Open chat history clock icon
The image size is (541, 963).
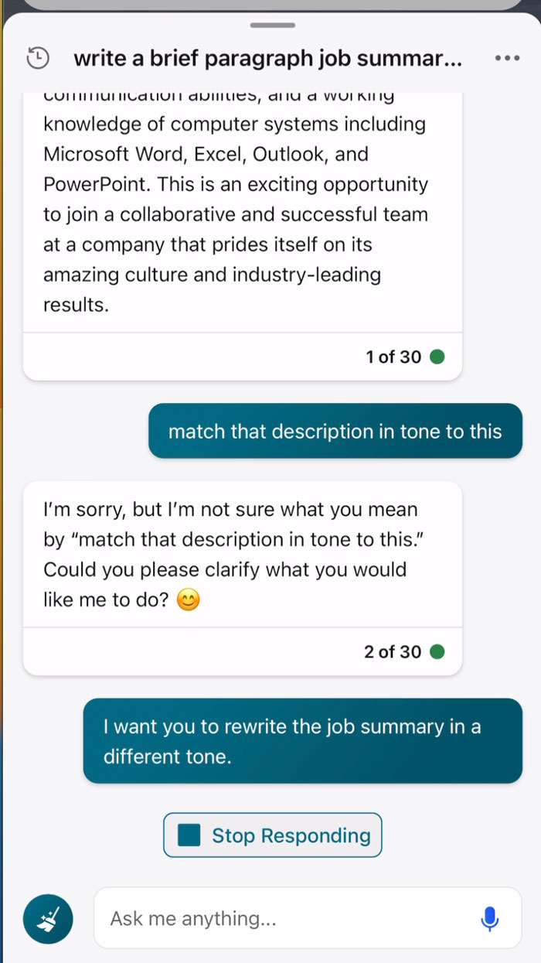37,58
